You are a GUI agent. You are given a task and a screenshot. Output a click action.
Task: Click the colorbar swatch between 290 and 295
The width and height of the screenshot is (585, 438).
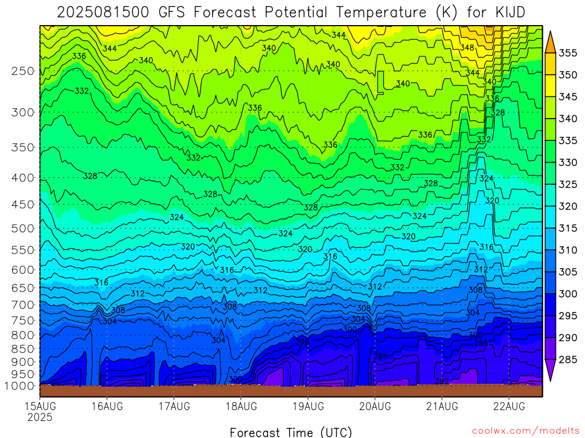(550, 327)
